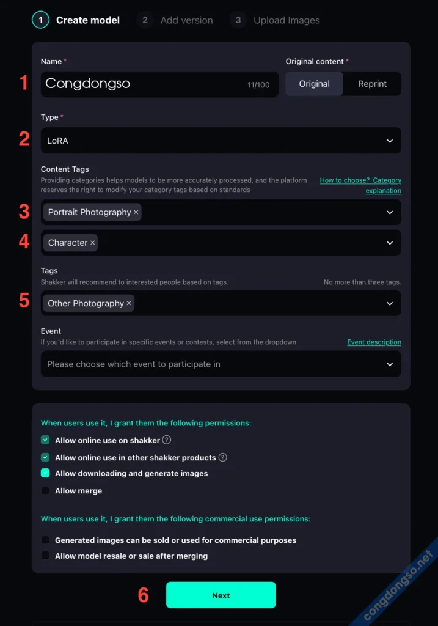Expand the Portrait Photography content tags dropdown

pyautogui.click(x=390, y=212)
